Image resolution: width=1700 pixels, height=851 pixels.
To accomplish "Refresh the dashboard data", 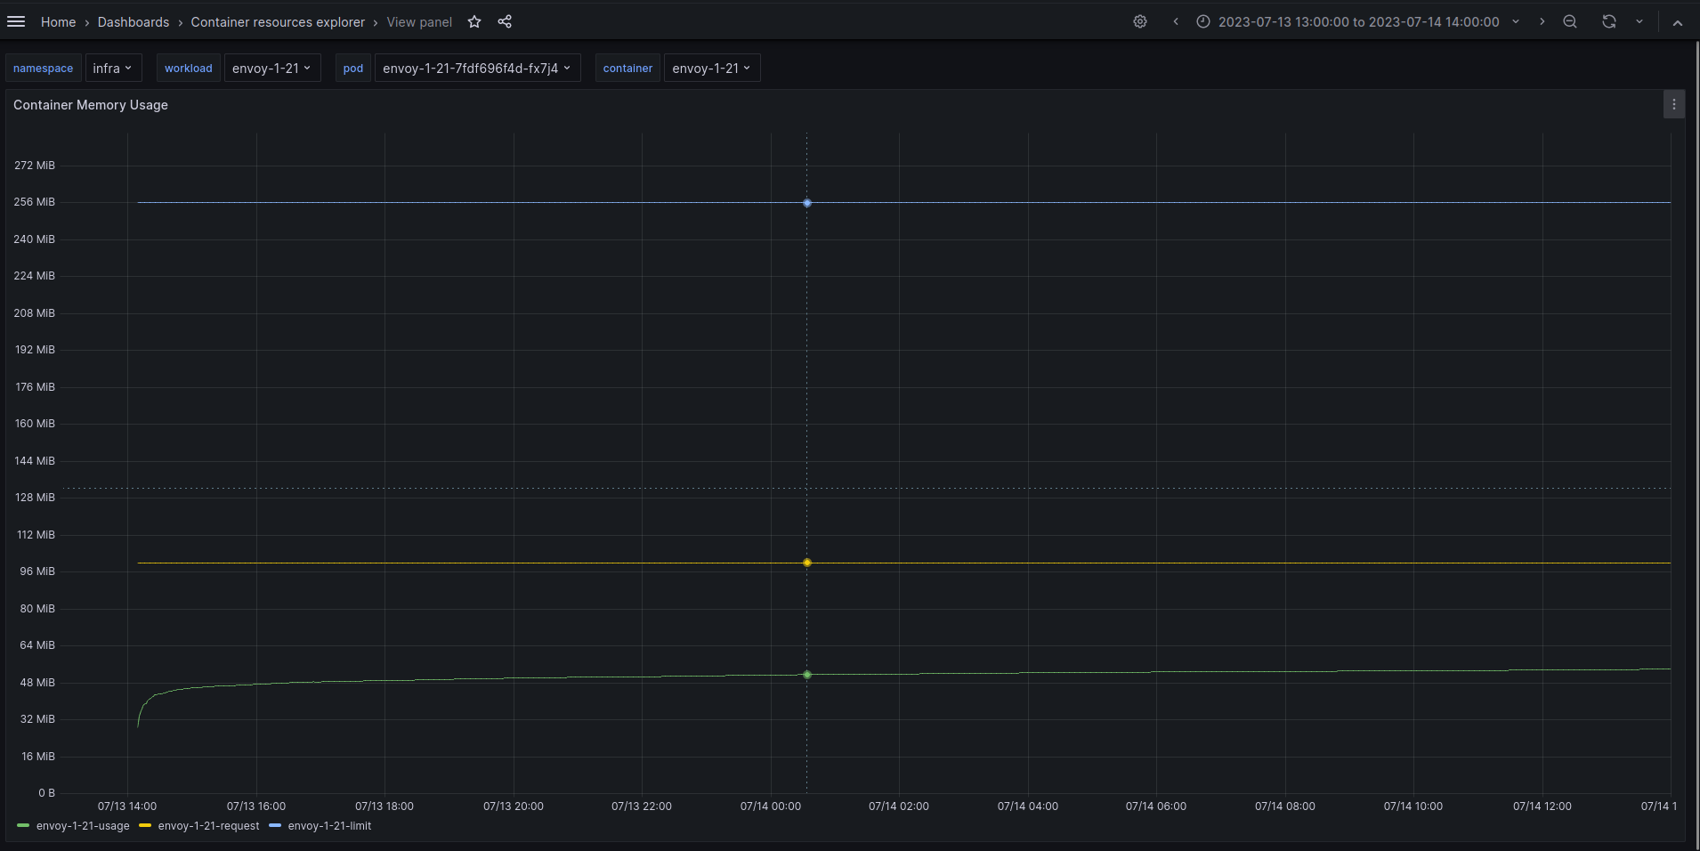I will [1607, 21].
